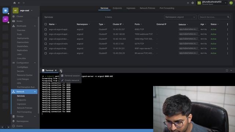This screenshot has width=235, height=132.
Task: Click the Namespaces icon in the sidebar
Action: (14, 121)
